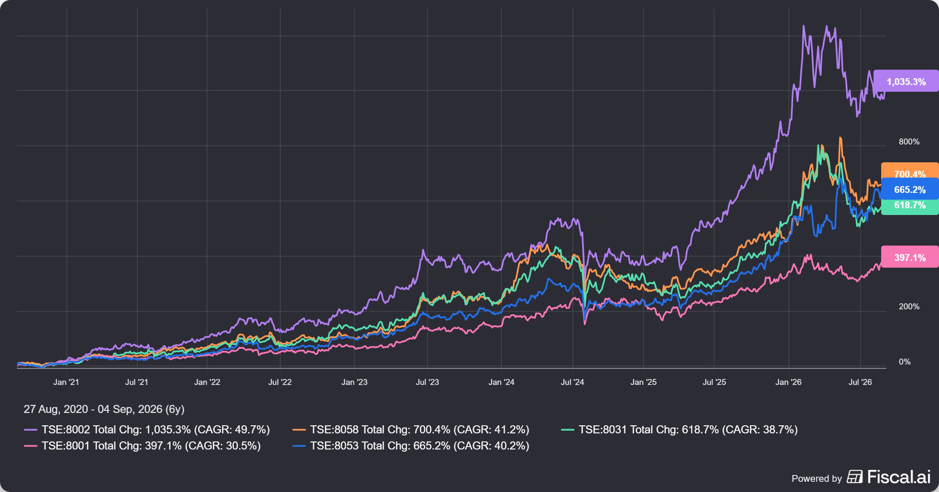Click the orange TSE:8058 legend line marker

[x=299, y=430]
